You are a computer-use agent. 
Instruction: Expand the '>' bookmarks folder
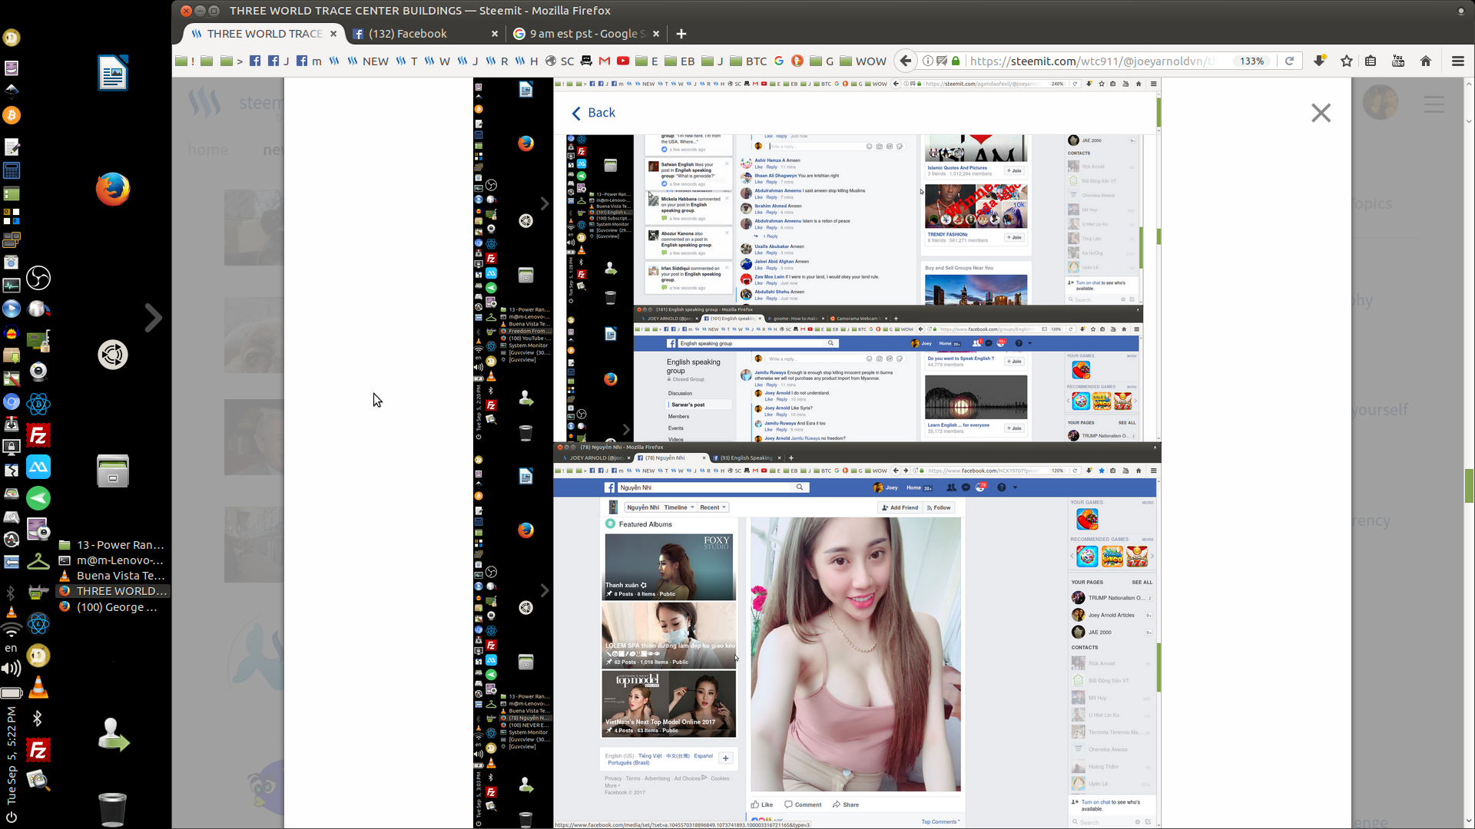pyautogui.click(x=231, y=61)
